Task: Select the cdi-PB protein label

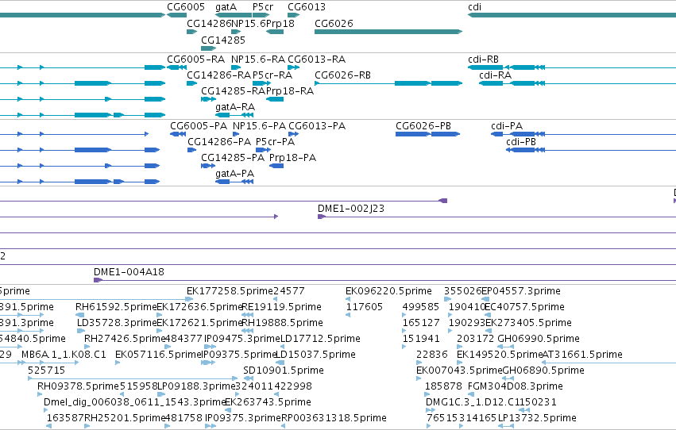Action: tap(521, 141)
